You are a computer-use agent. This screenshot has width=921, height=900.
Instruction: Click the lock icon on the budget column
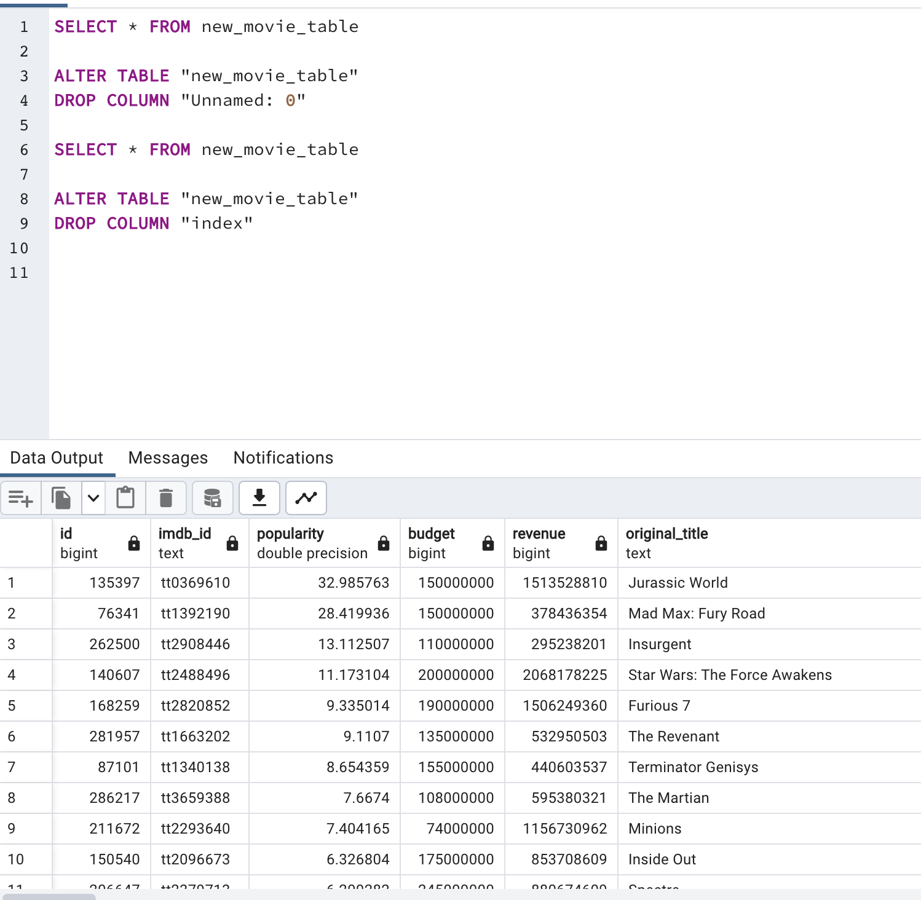click(x=488, y=543)
